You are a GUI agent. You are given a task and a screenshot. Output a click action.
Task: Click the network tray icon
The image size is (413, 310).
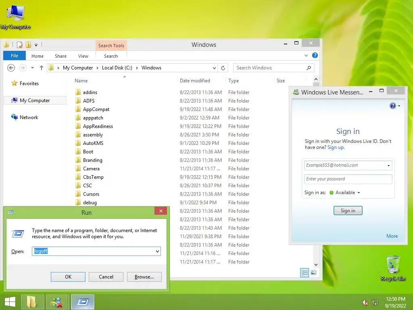375,302
